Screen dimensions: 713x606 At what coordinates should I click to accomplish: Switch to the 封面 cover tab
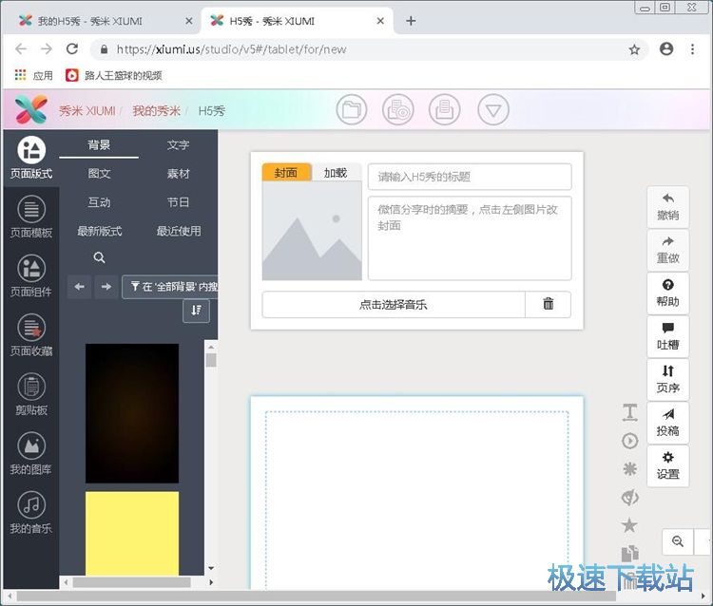pos(286,173)
